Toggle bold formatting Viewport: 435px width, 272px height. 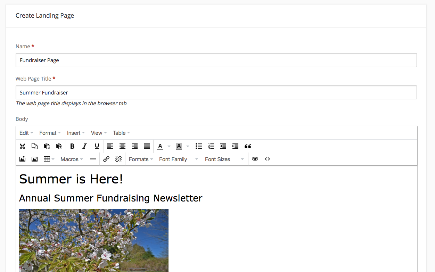72,146
